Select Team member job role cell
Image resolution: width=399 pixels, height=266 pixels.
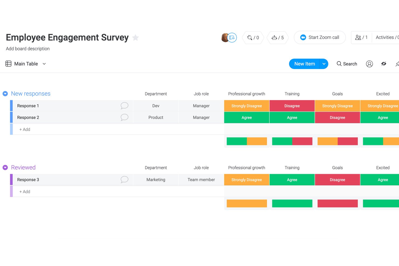201,180
